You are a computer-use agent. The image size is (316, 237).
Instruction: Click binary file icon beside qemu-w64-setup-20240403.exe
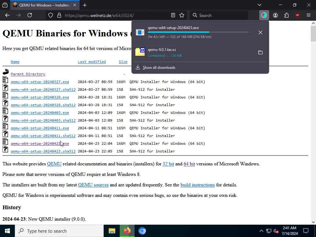pyautogui.click(x=6, y=111)
